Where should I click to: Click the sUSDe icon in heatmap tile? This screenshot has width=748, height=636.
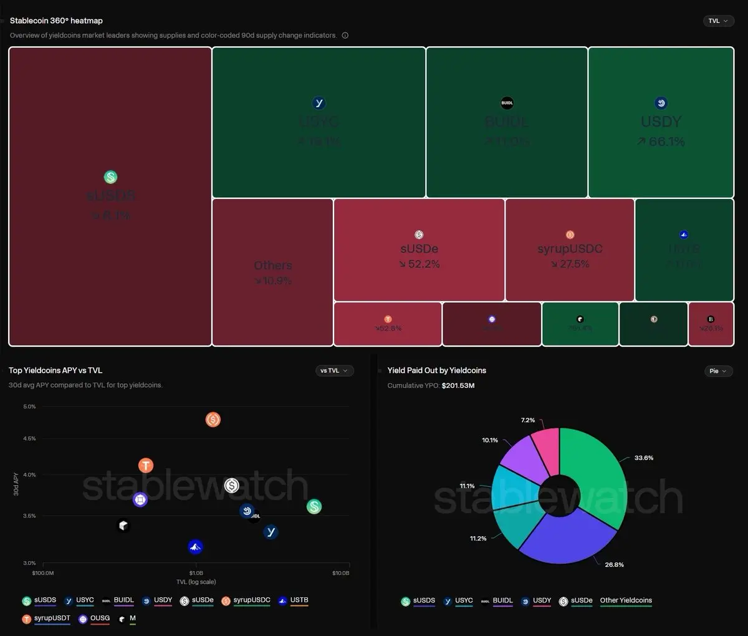coord(419,234)
